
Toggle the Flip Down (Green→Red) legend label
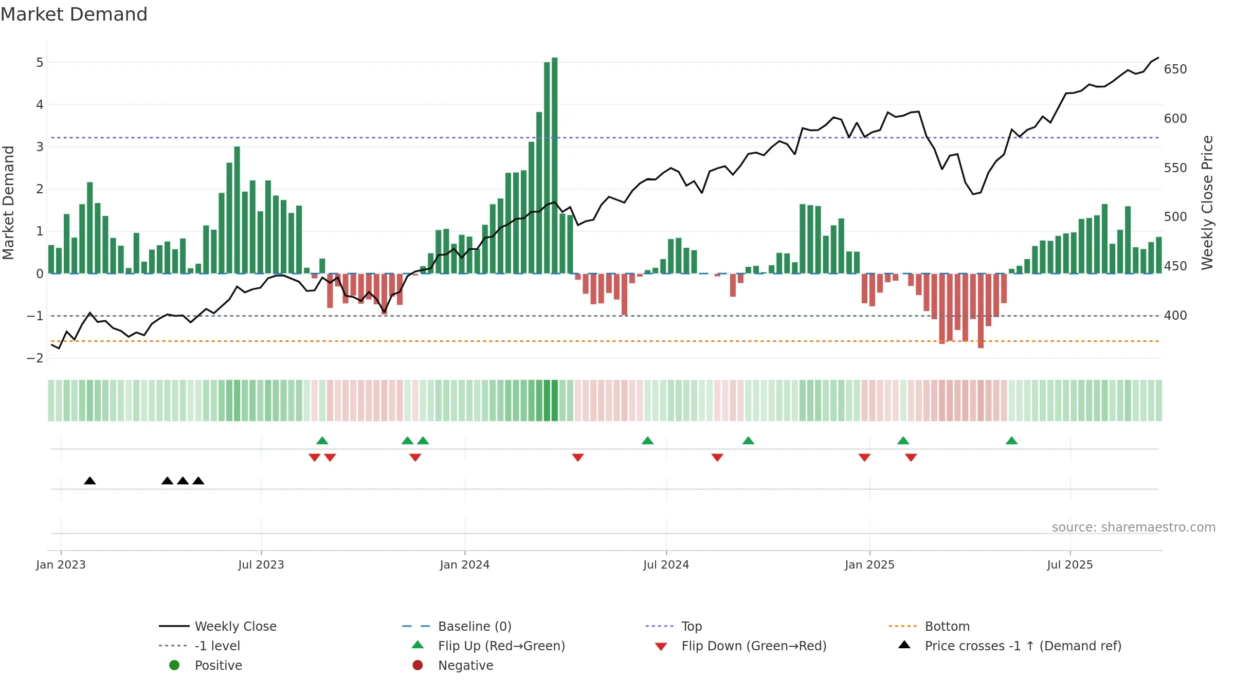(x=754, y=646)
